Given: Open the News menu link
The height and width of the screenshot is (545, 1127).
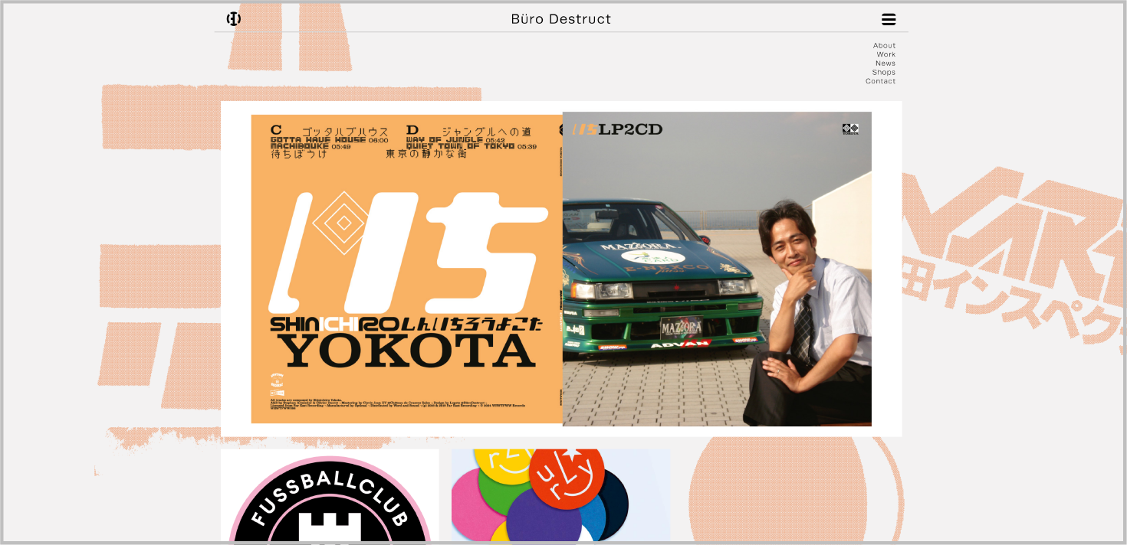Looking at the screenshot, I should pos(886,64).
